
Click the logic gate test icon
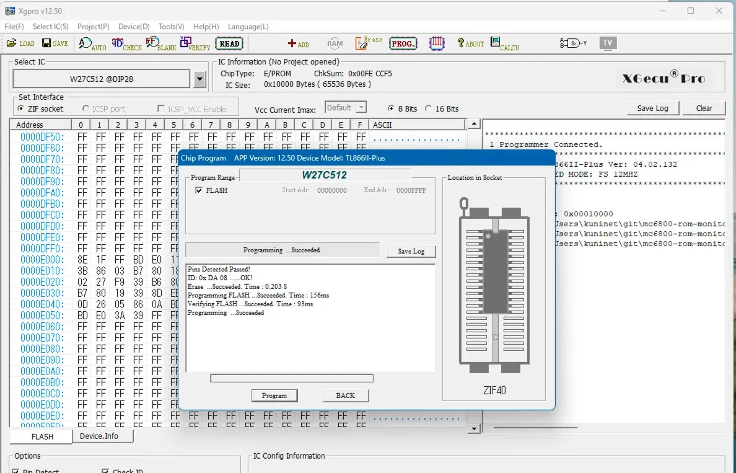pyautogui.click(x=573, y=43)
